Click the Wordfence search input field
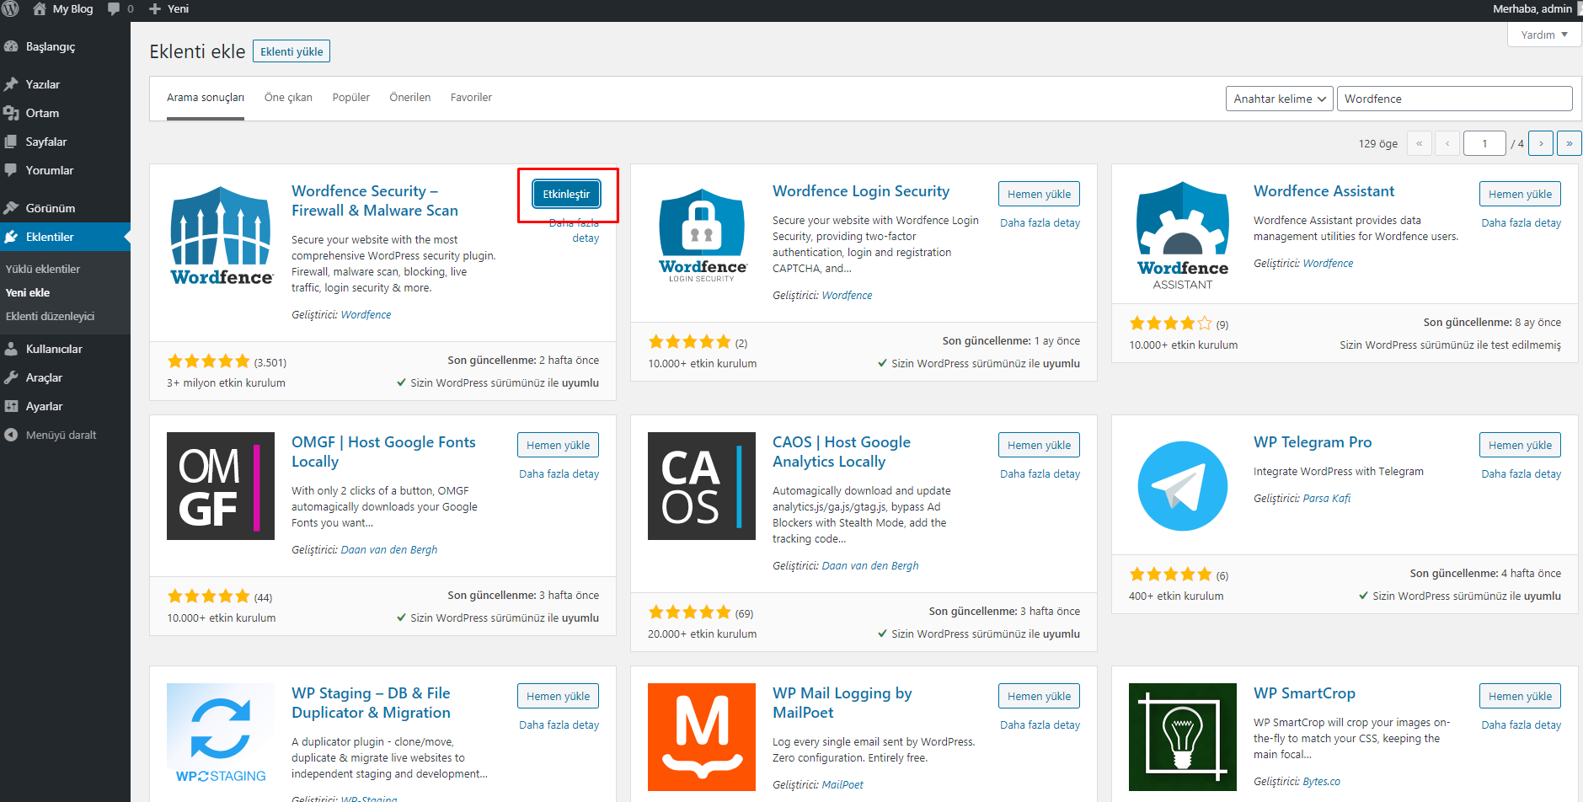This screenshot has width=1583, height=802. point(1454,99)
